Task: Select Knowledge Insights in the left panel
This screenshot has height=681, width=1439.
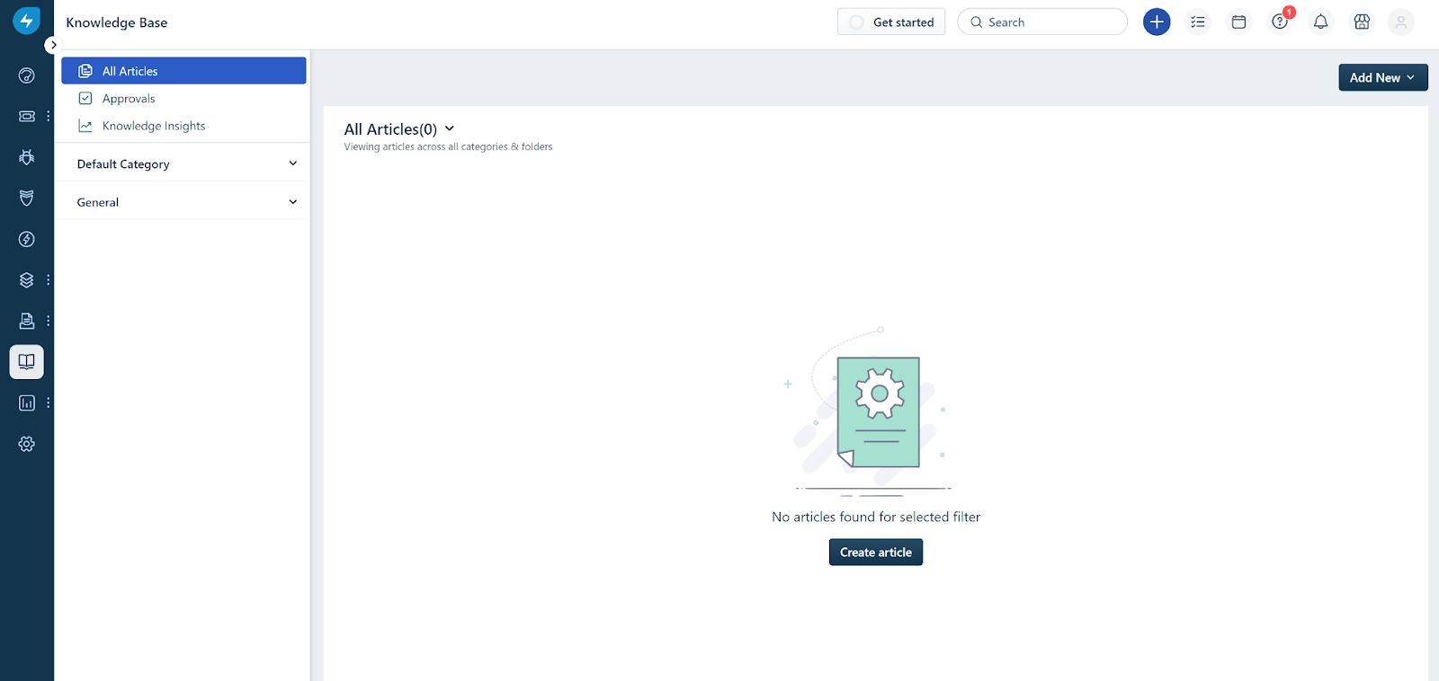Action: (154, 126)
